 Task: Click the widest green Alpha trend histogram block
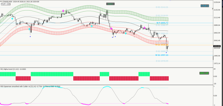(52, 74)
